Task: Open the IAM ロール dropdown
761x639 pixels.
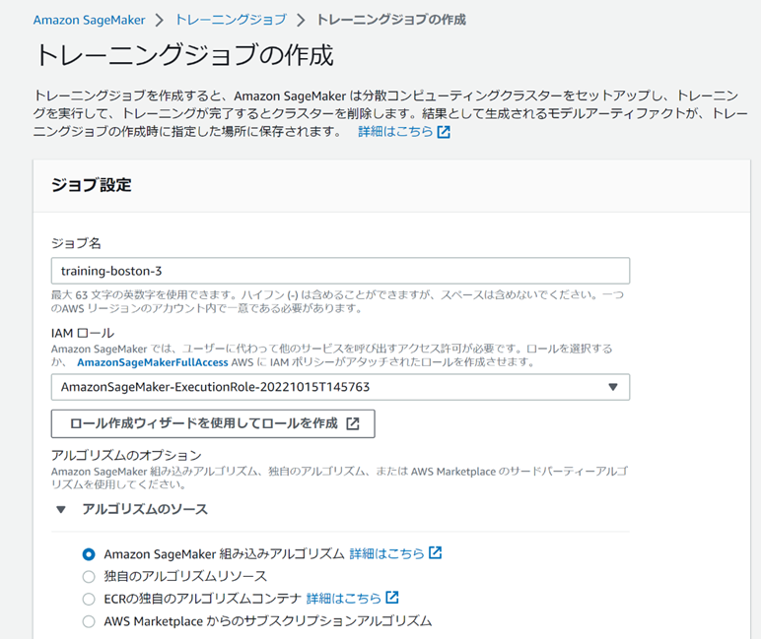Action: click(x=340, y=387)
